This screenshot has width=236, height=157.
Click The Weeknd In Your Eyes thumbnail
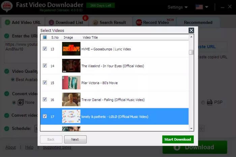tap(71, 66)
